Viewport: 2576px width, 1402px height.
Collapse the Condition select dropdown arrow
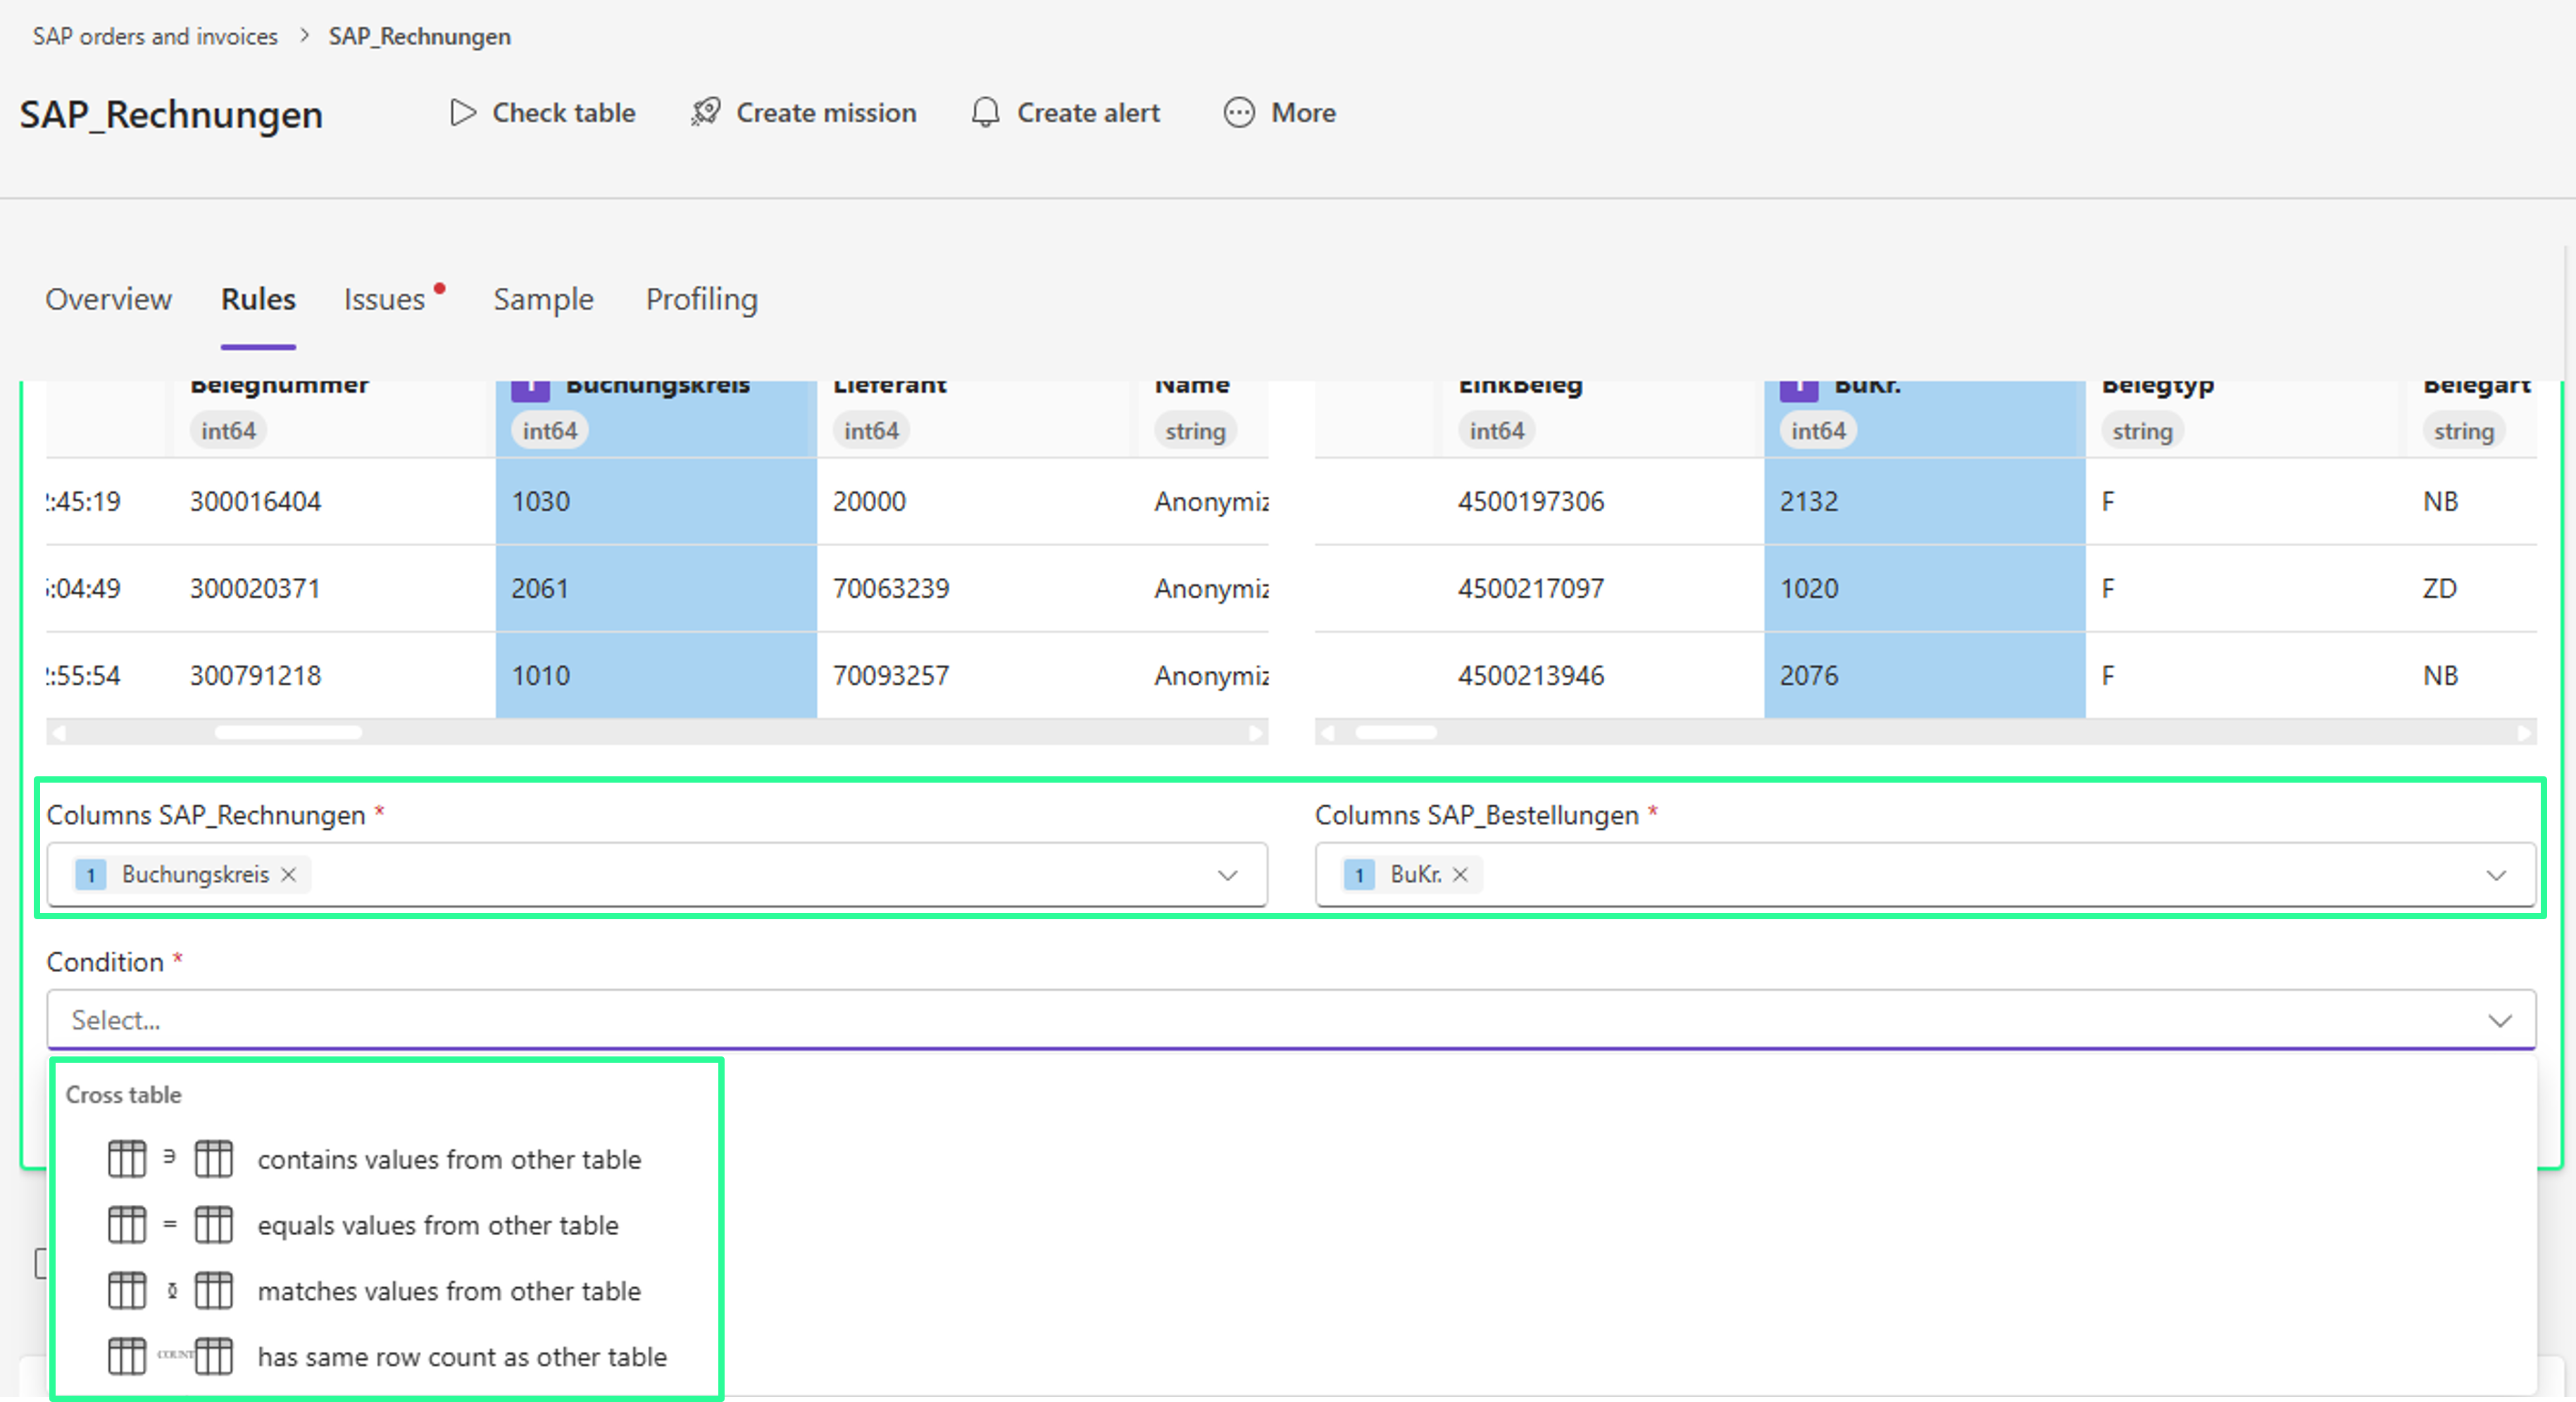click(x=2500, y=1021)
